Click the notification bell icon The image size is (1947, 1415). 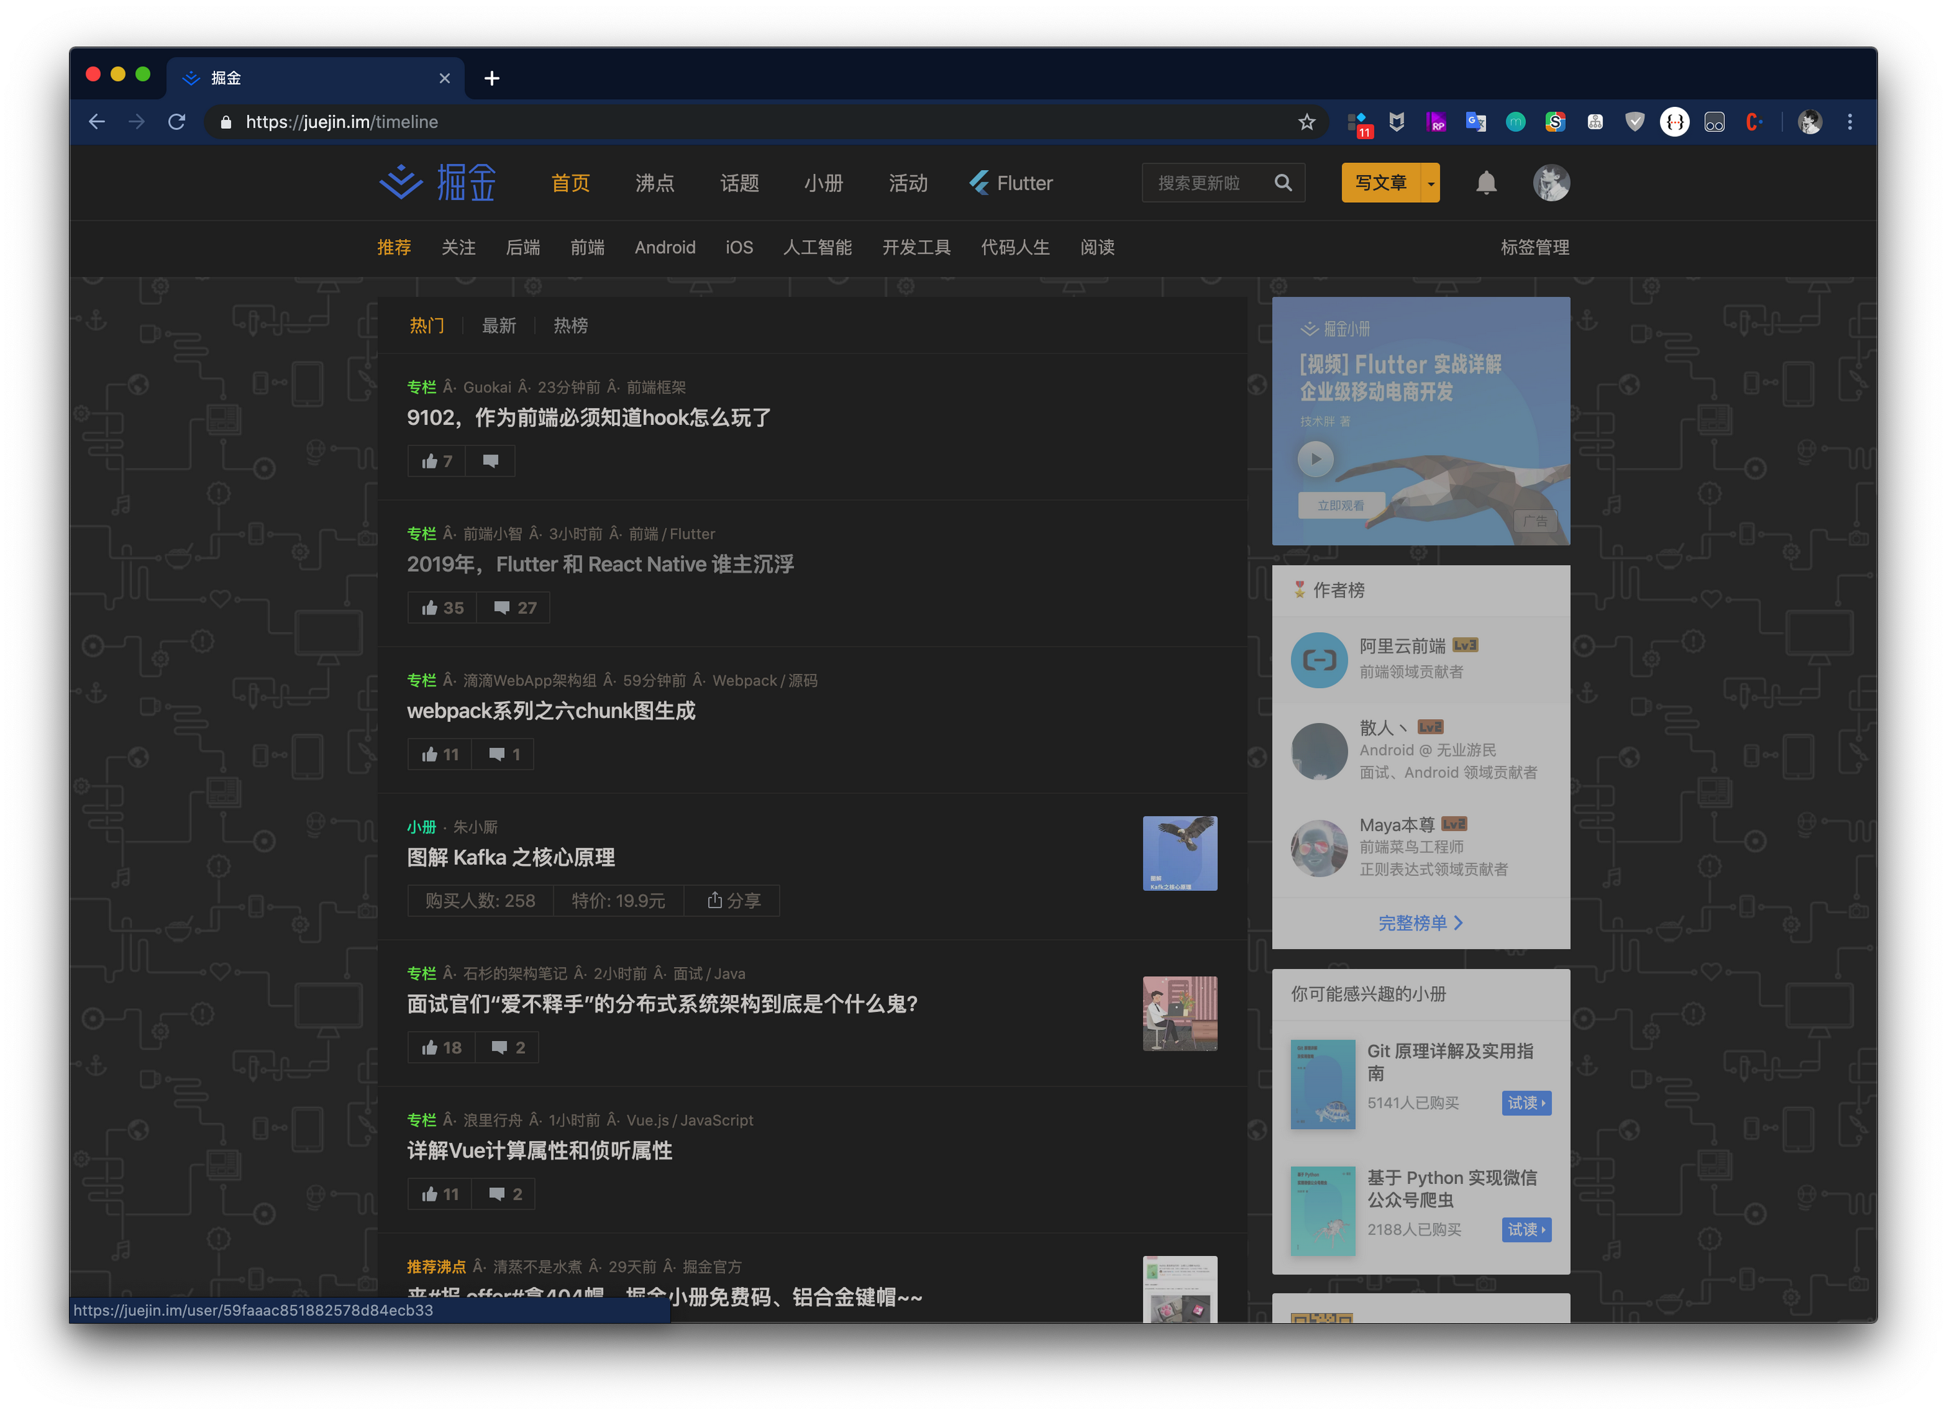pos(1486,183)
